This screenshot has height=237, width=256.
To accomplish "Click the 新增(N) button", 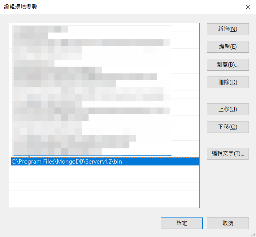I will tap(228, 29).
